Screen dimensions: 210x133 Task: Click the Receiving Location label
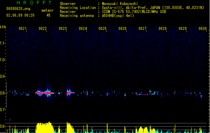tap(78, 8)
